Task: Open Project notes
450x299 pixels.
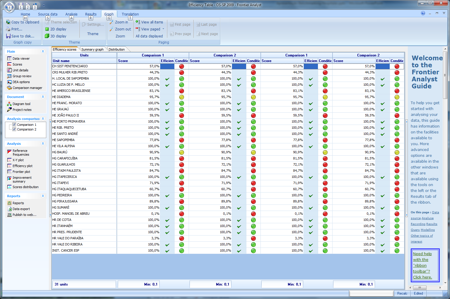Action: click(19, 110)
